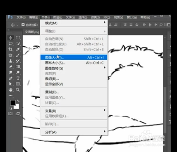This screenshot has height=152, width=177.
Task: Select the Eyedropper tool
Action: [18, 49]
